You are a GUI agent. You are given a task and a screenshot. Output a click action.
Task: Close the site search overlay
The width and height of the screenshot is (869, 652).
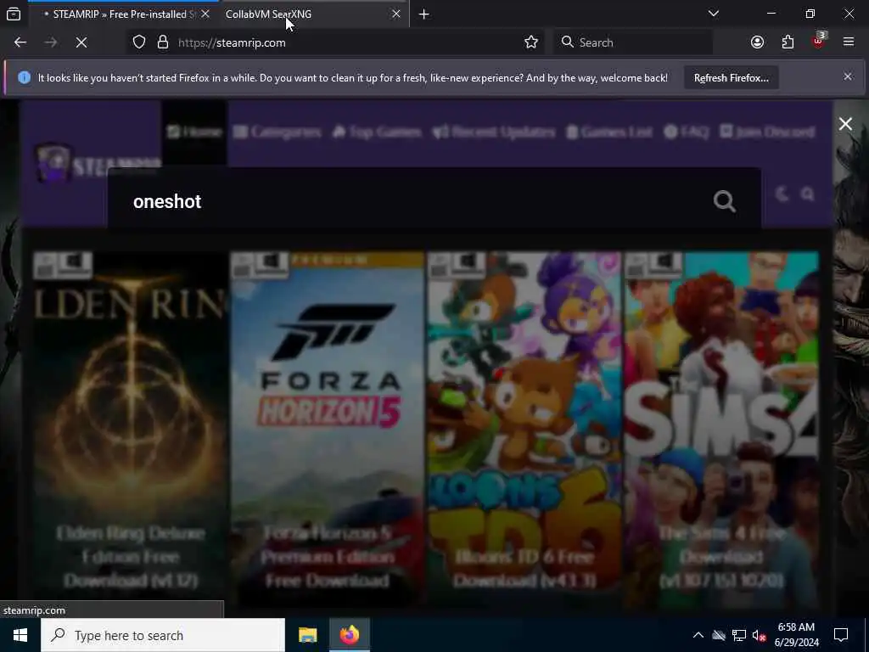tap(845, 124)
